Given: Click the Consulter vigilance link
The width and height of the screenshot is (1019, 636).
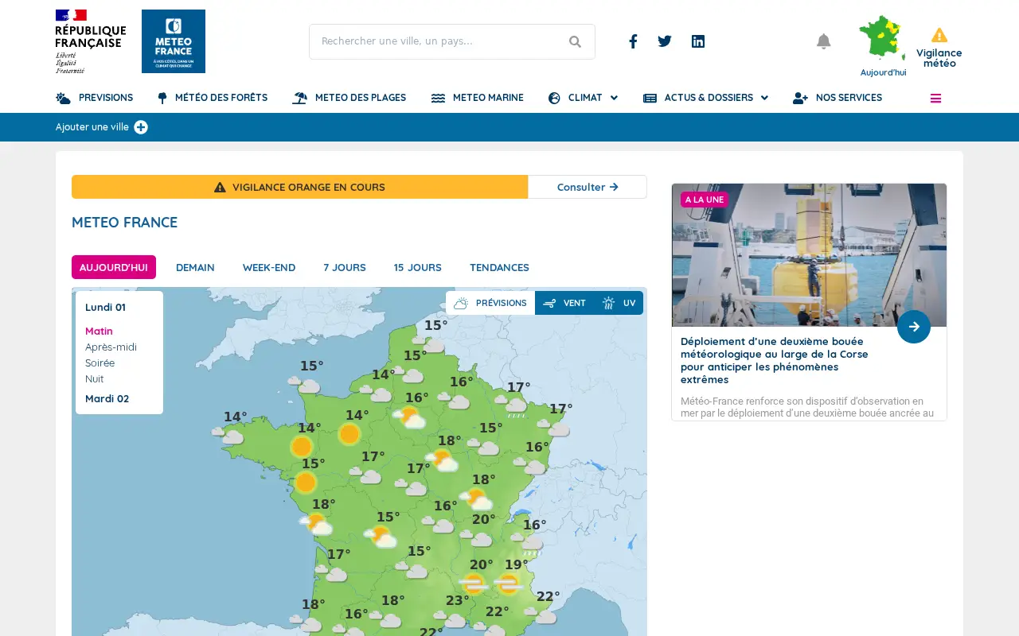Looking at the screenshot, I should point(588,187).
